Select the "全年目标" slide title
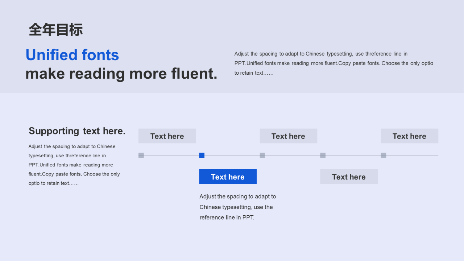The image size is (464, 261). click(56, 30)
